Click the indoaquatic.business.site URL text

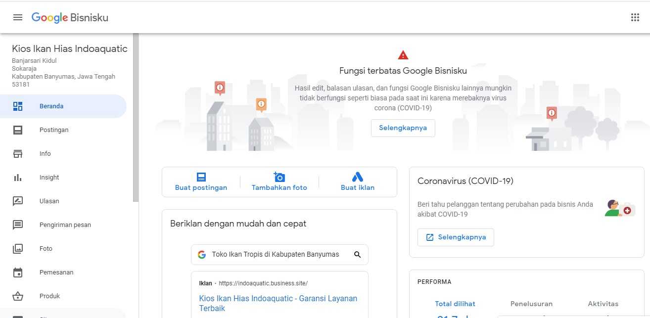[x=263, y=283]
